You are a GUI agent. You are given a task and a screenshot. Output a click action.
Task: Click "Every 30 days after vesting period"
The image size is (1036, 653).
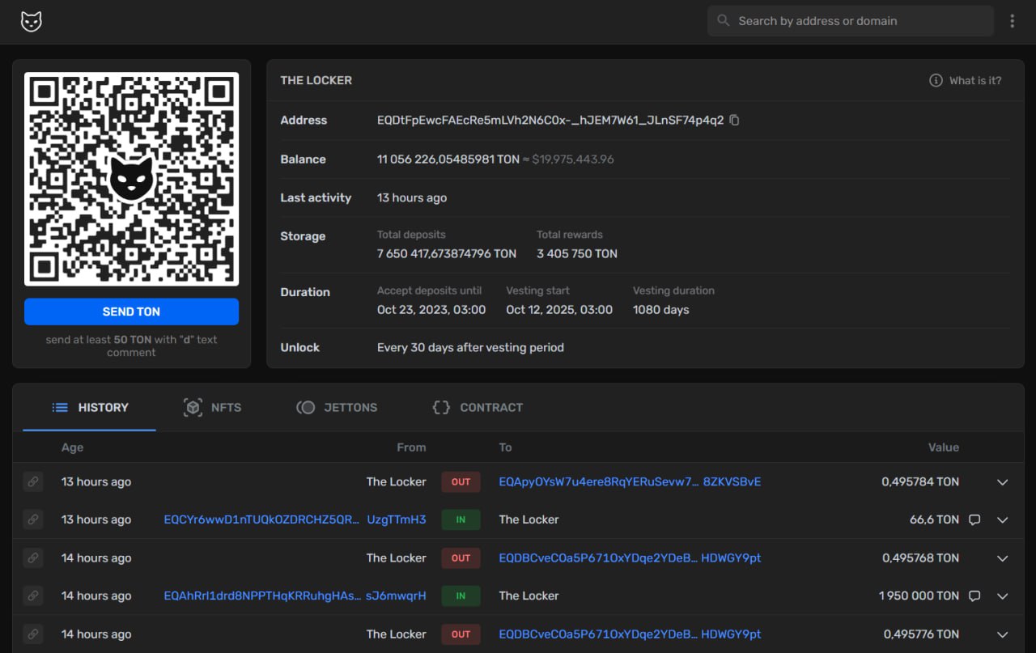point(470,347)
